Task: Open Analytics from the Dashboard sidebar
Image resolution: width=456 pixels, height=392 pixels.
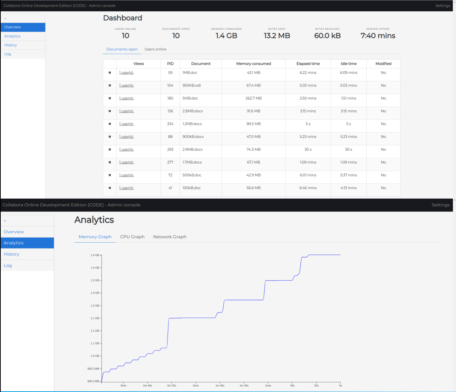Action: click(x=12, y=36)
